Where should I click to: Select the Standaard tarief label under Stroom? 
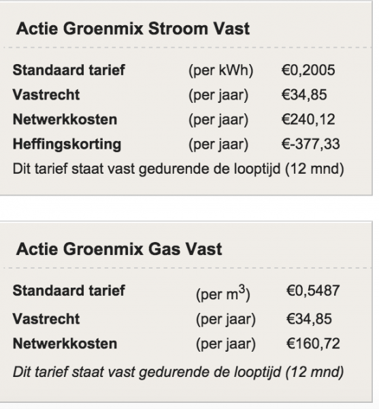coord(69,70)
